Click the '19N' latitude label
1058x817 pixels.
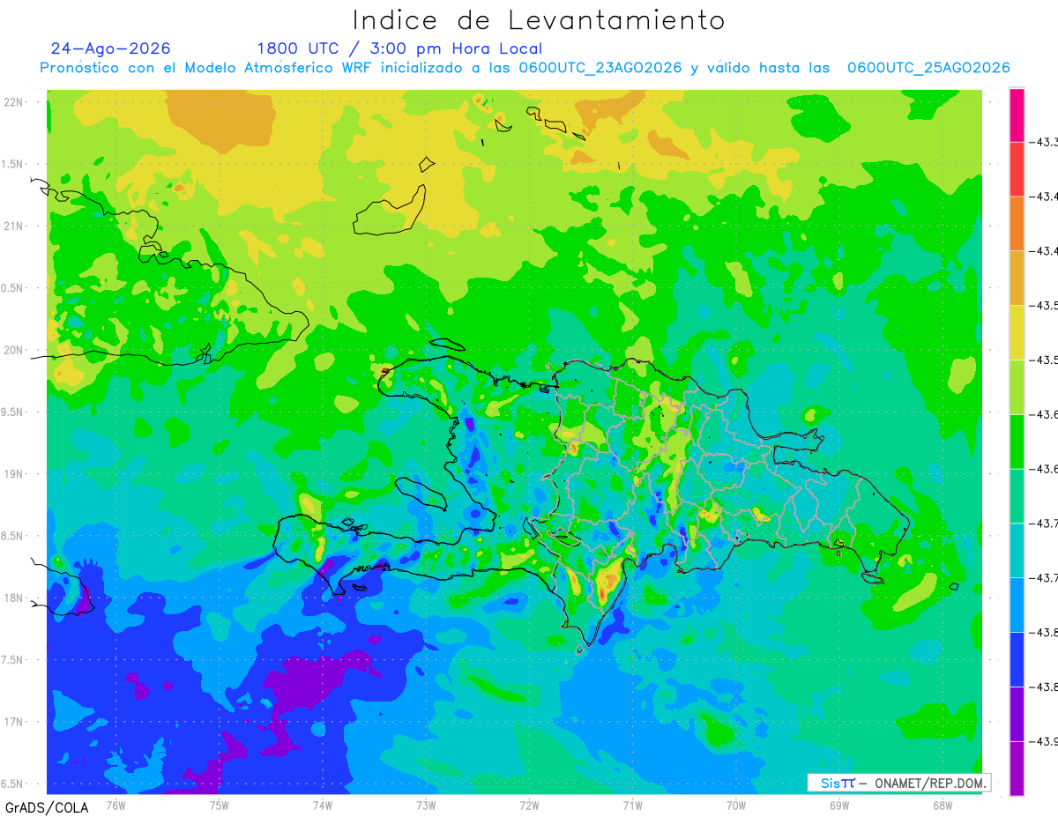pos(14,474)
